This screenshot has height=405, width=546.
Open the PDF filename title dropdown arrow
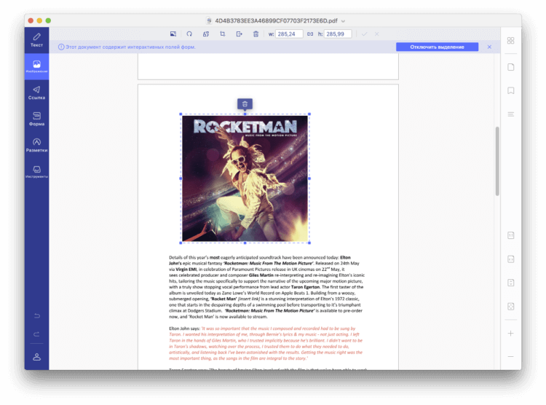[x=343, y=21]
